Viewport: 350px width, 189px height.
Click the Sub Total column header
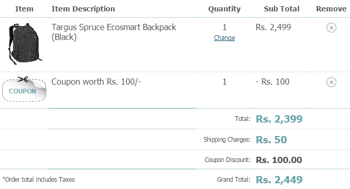[x=282, y=9]
